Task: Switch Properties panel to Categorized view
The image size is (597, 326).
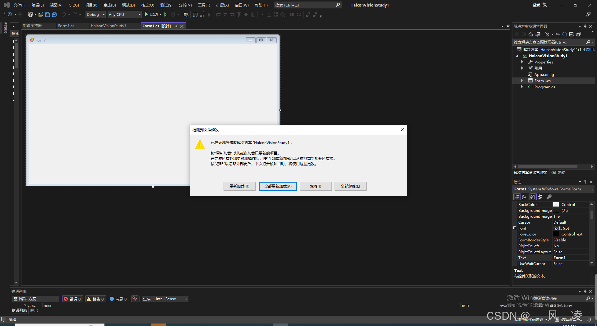Action: [x=517, y=197]
